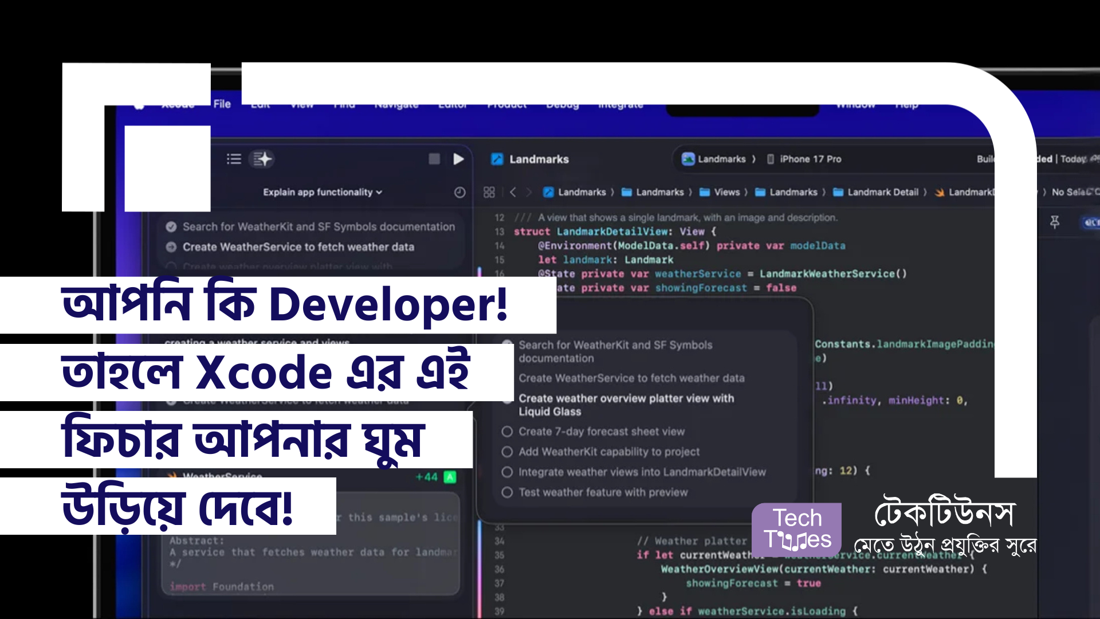Click the WeatherOverviewView(currentWeather: currentWeather) line
The height and width of the screenshot is (619, 1100).
coord(824,569)
